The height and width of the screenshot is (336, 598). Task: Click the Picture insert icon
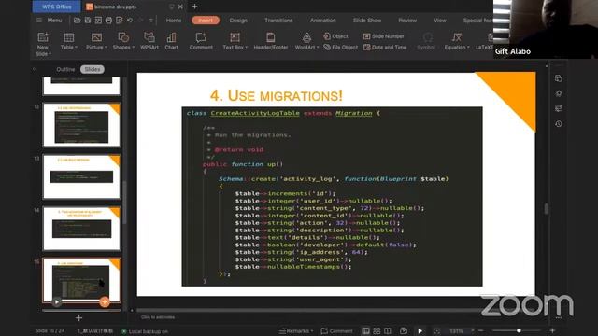(96, 37)
